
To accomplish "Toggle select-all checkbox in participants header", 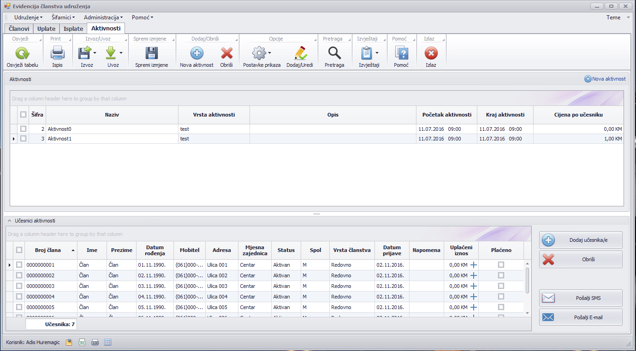I will click(19, 250).
